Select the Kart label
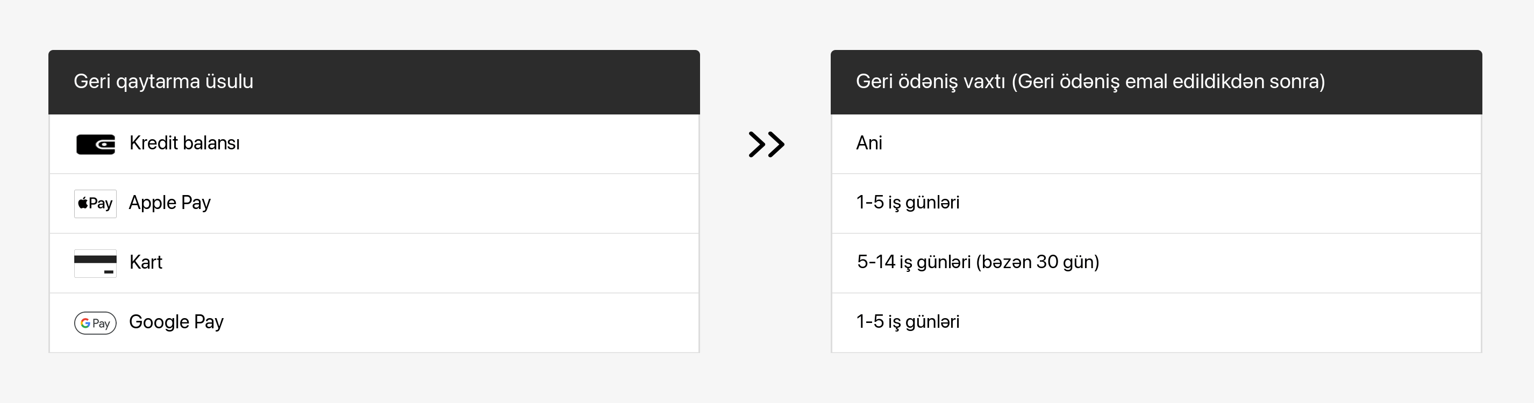The width and height of the screenshot is (1534, 403). (x=146, y=262)
